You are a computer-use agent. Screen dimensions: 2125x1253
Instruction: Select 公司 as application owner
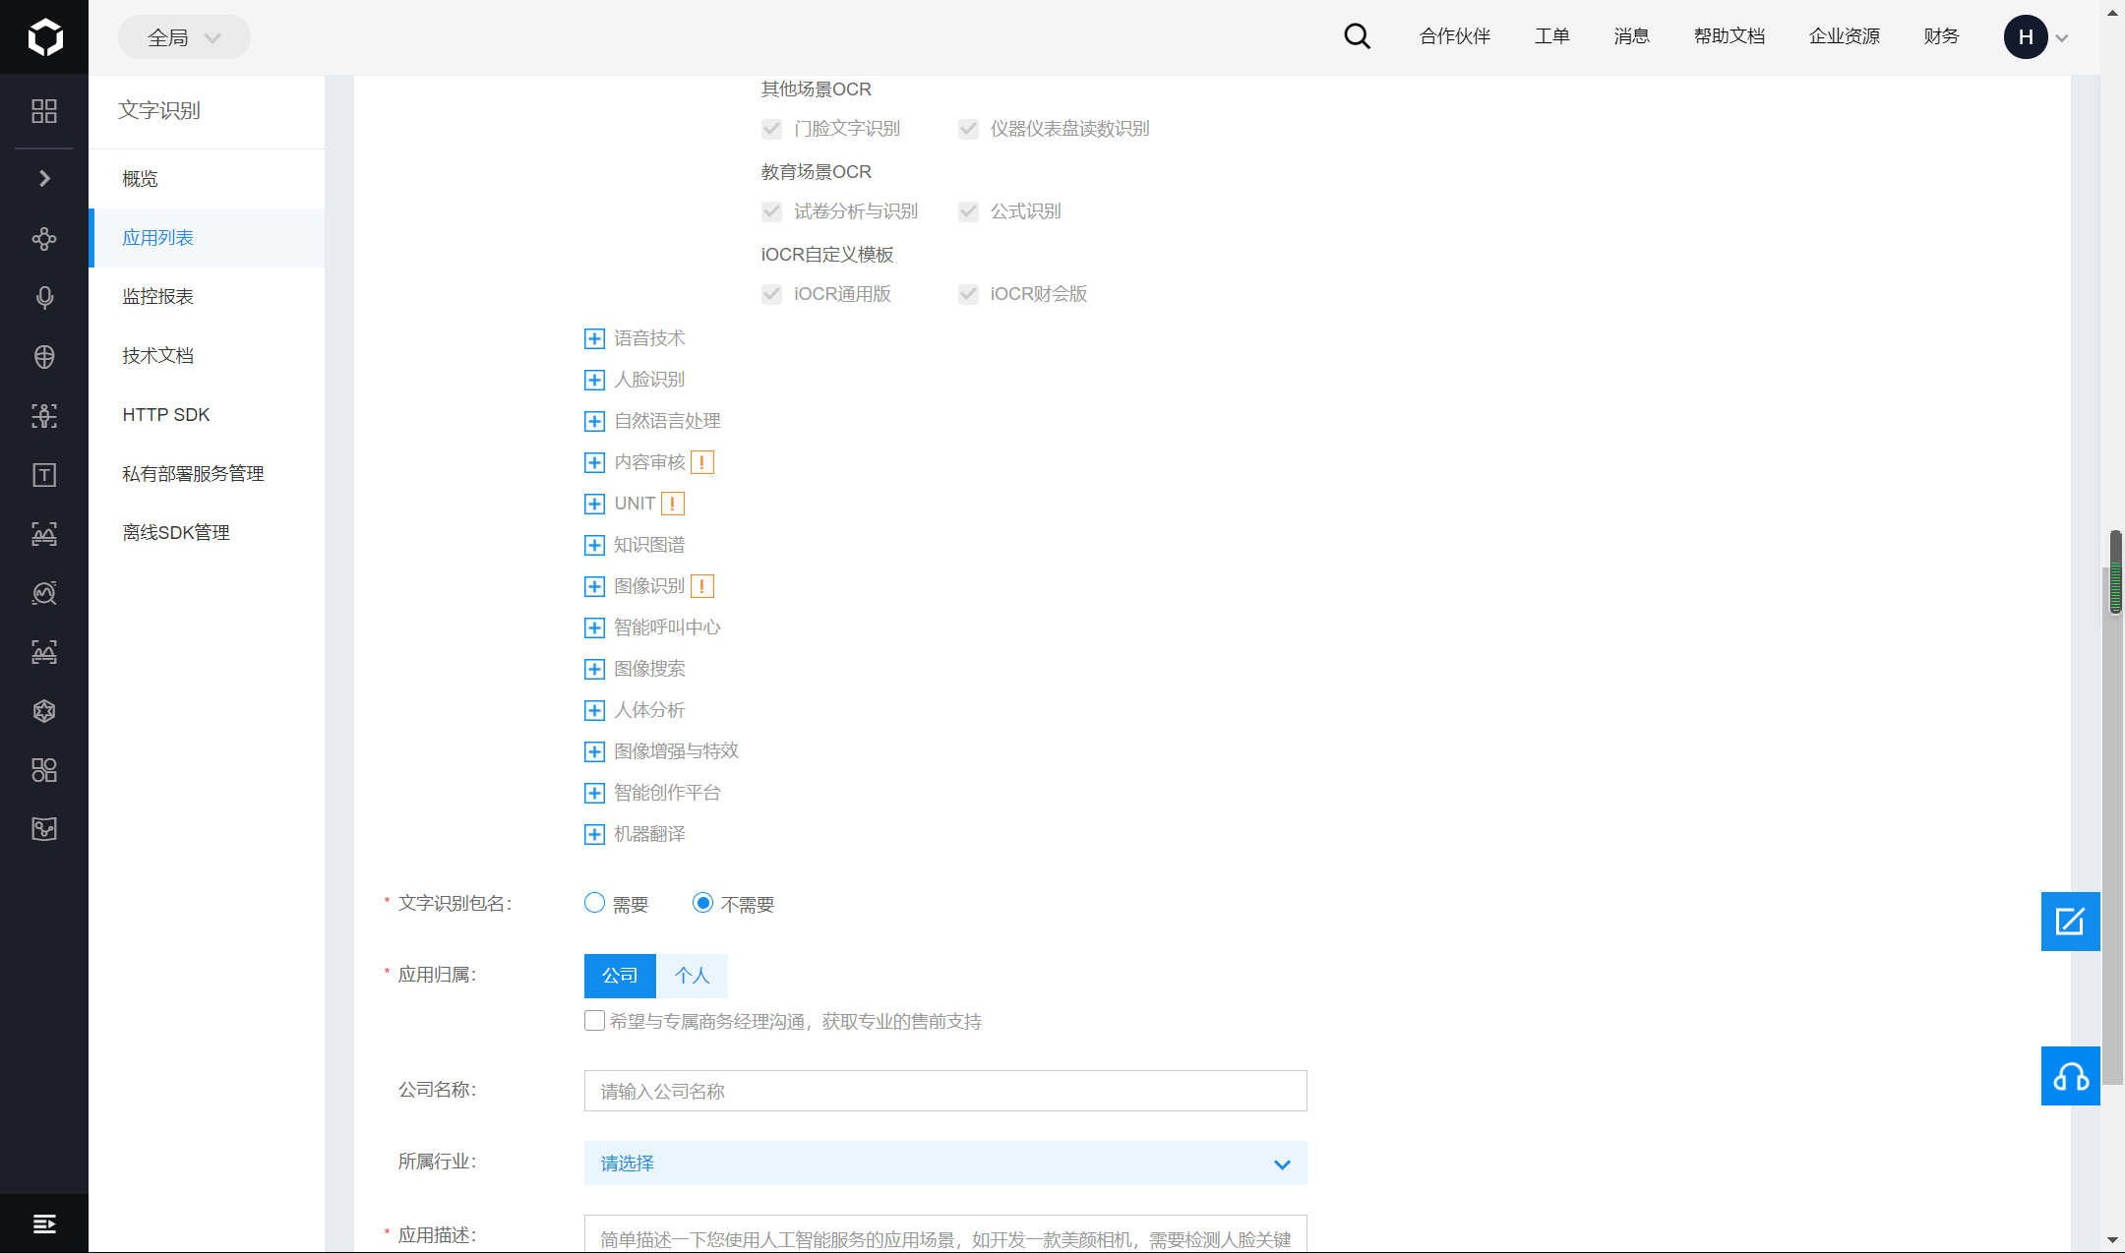pos(620,976)
